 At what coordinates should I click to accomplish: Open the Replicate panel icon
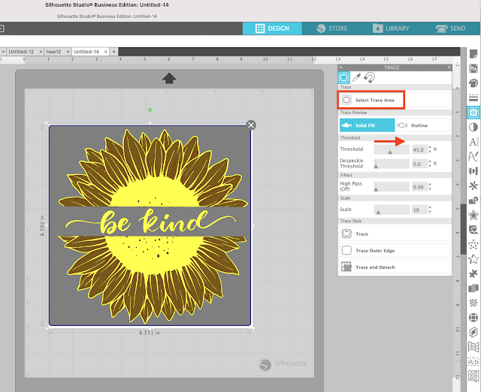(x=473, y=185)
